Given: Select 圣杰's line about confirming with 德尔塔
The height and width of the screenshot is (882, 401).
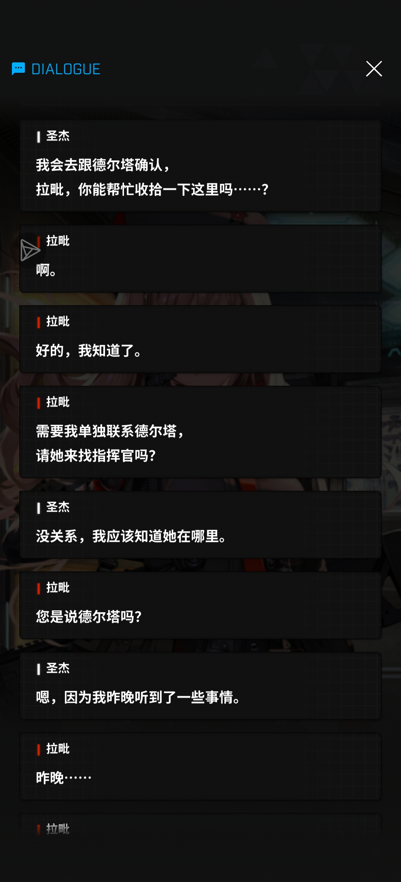Looking at the screenshot, I should tap(200, 166).
